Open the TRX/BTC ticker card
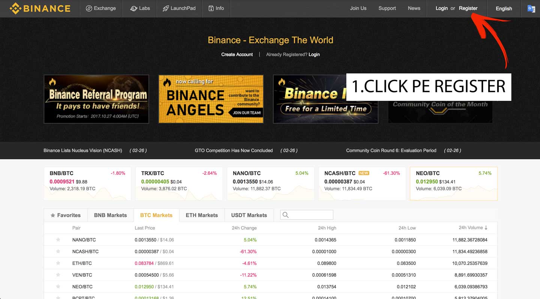Screen dimensions: 540x299 coord(179,184)
